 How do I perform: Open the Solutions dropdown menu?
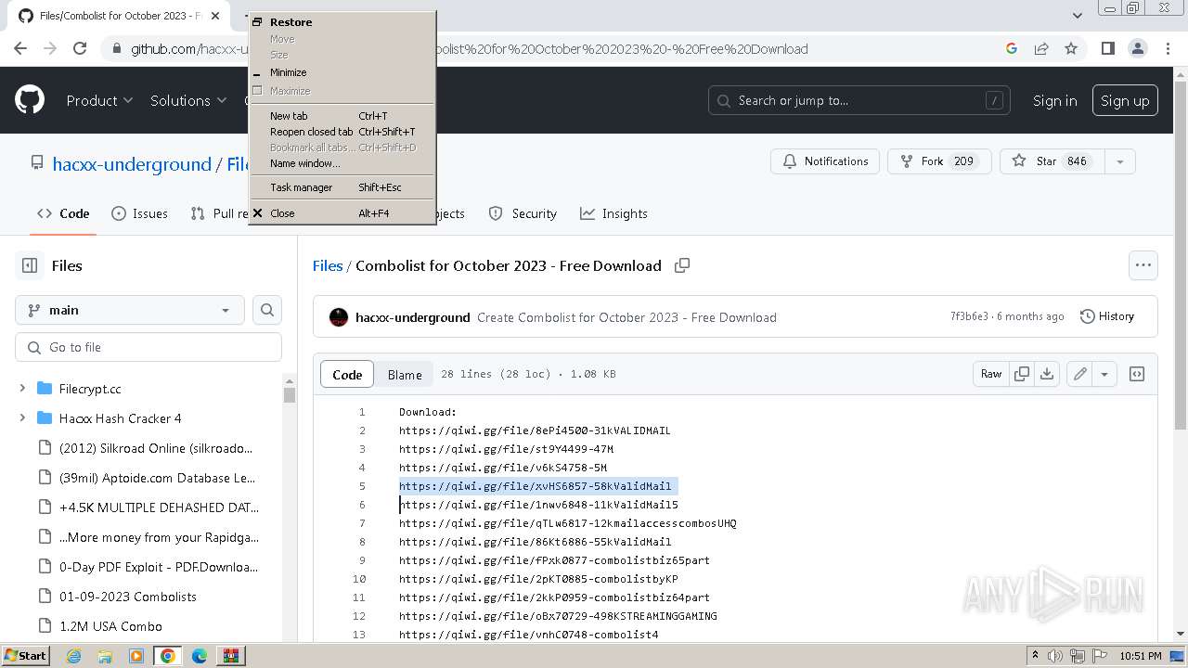[188, 100]
